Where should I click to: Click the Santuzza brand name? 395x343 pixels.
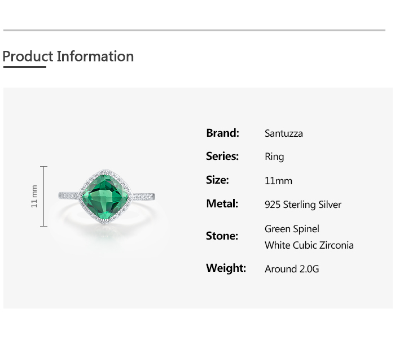tap(284, 133)
